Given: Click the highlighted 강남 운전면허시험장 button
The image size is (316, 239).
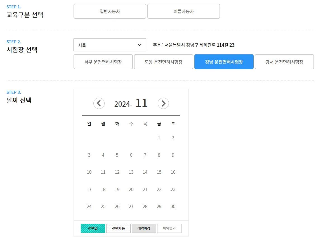Looking at the screenshot, I should (x=224, y=62).
